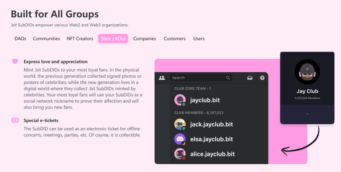Go to the Users tab

pos(199,39)
